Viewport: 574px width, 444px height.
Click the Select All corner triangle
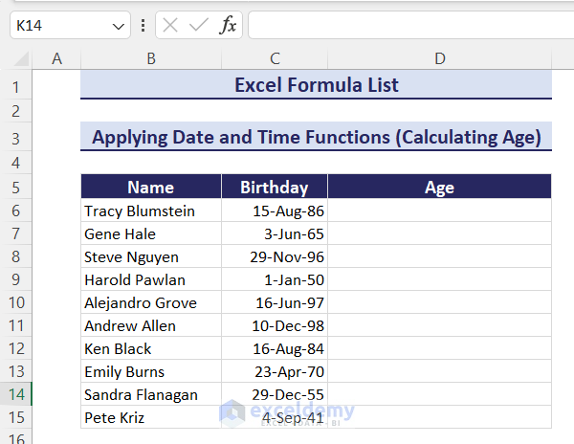[16, 59]
